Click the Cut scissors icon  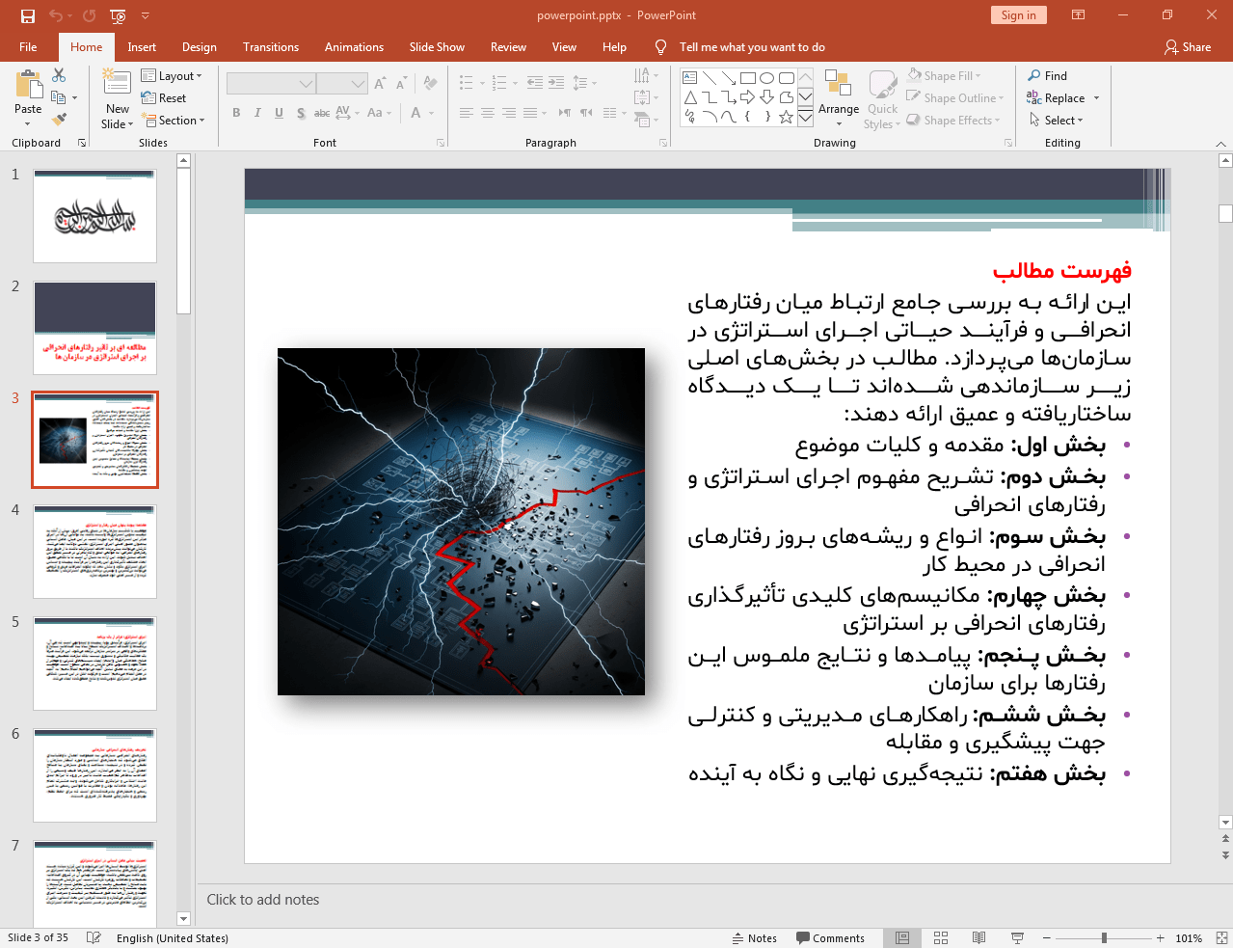(x=59, y=75)
